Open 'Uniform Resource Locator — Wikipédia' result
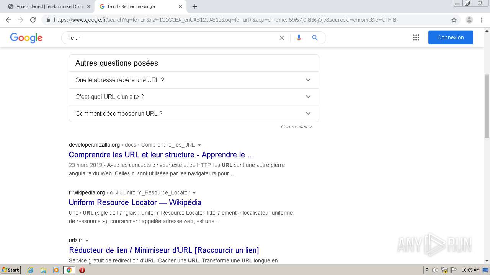 [x=135, y=202]
